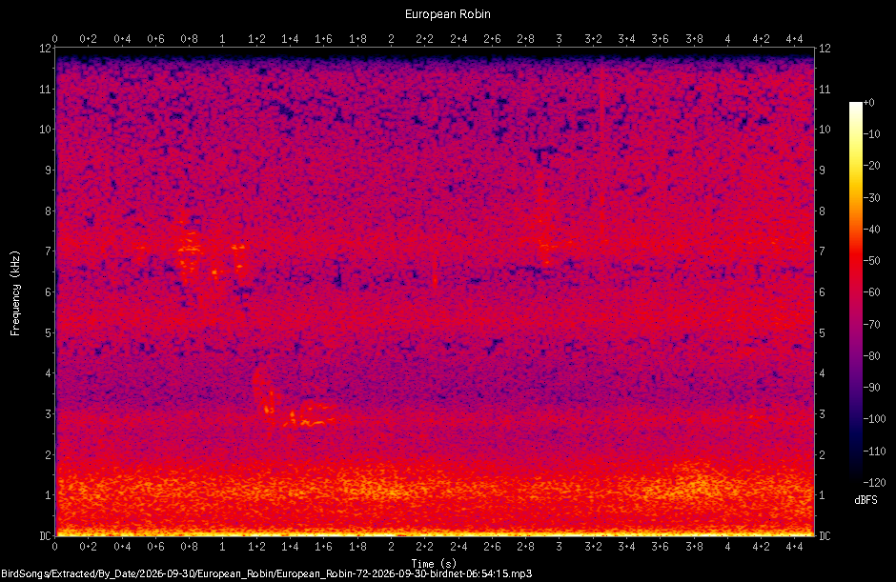Viewport: 896px width, 582px height.
Task: Click the "-30" color scale value
Action: pos(871,197)
